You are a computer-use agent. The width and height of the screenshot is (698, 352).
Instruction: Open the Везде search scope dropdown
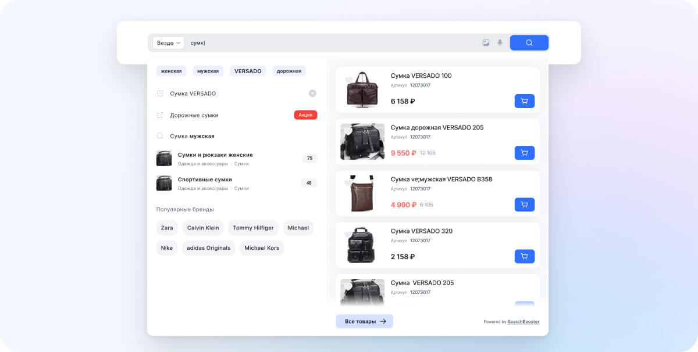[168, 43]
